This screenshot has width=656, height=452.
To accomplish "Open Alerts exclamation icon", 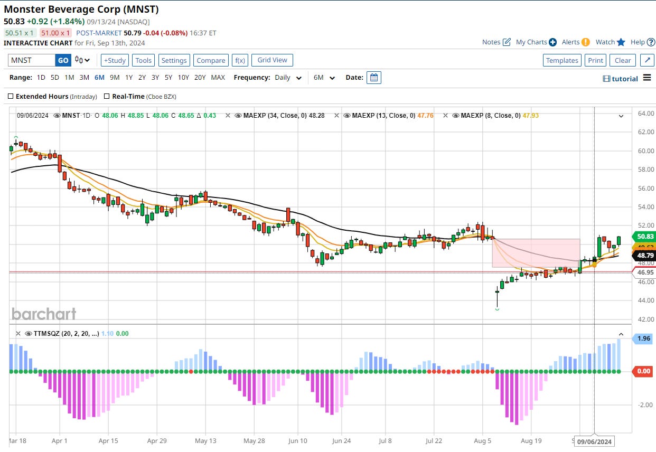I will tap(586, 42).
